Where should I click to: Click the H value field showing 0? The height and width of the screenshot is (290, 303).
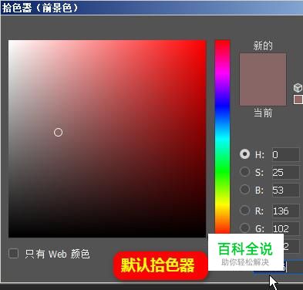click(286, 154)
